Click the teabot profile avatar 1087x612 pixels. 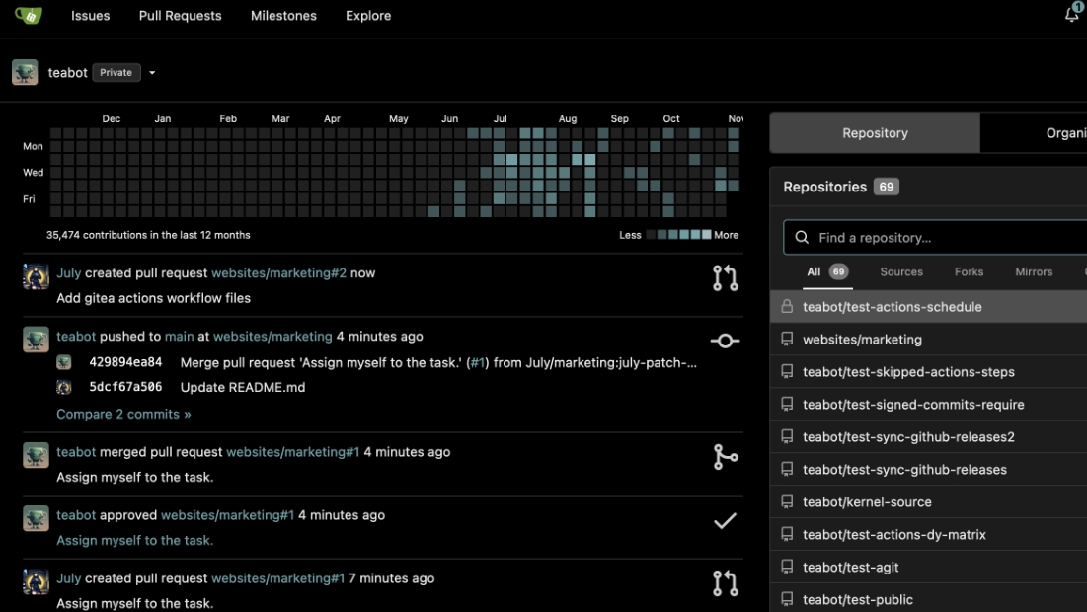pyautogui.click(x=23, y=71)
